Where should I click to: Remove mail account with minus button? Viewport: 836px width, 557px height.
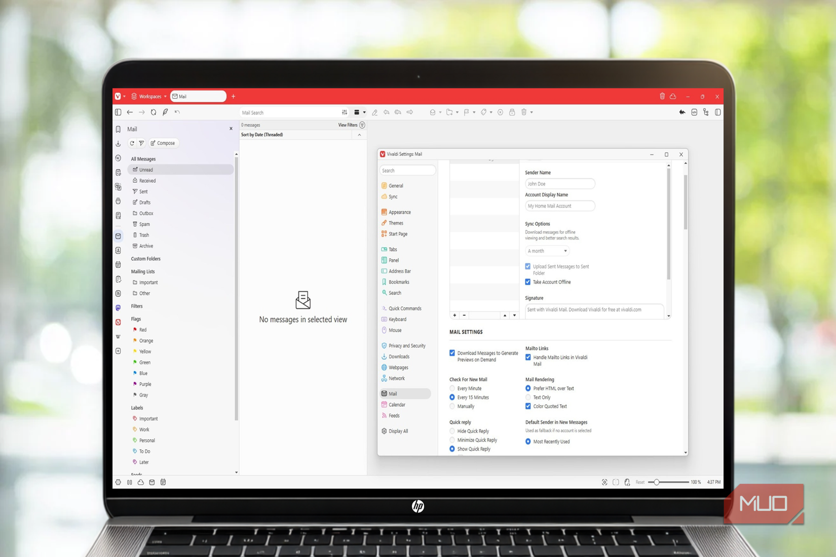click(464, 315)
